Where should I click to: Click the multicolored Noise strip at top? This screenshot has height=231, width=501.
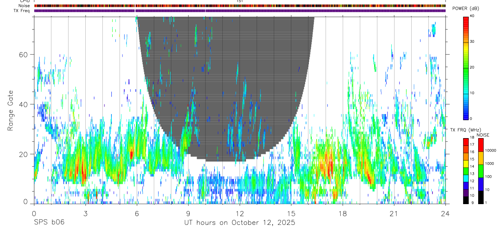click(240, 6)
